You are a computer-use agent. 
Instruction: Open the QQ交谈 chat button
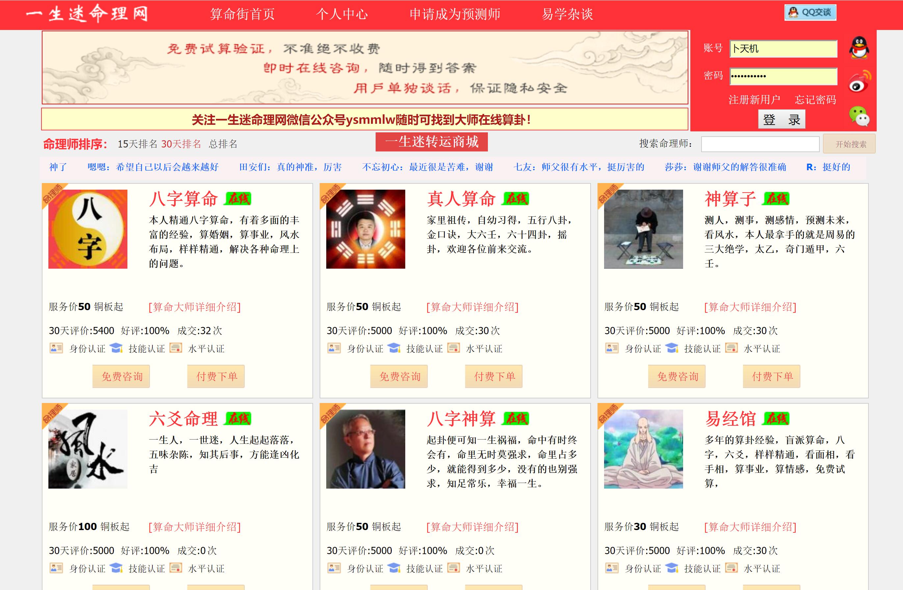click(x=810, y=13)
